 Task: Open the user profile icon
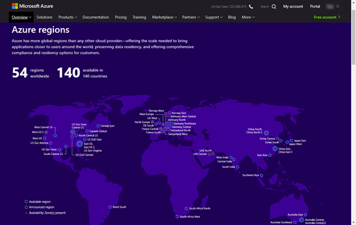tap(338, 7)
